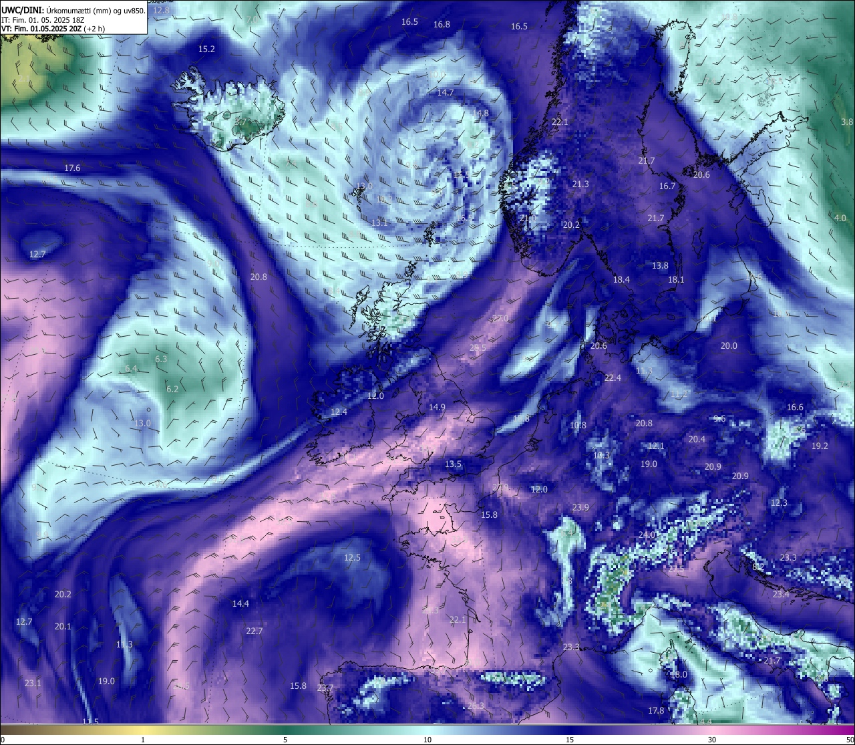Click the colorbar tick label 30
The width and height of the screenshot is (855, 745).
point(712,740)
